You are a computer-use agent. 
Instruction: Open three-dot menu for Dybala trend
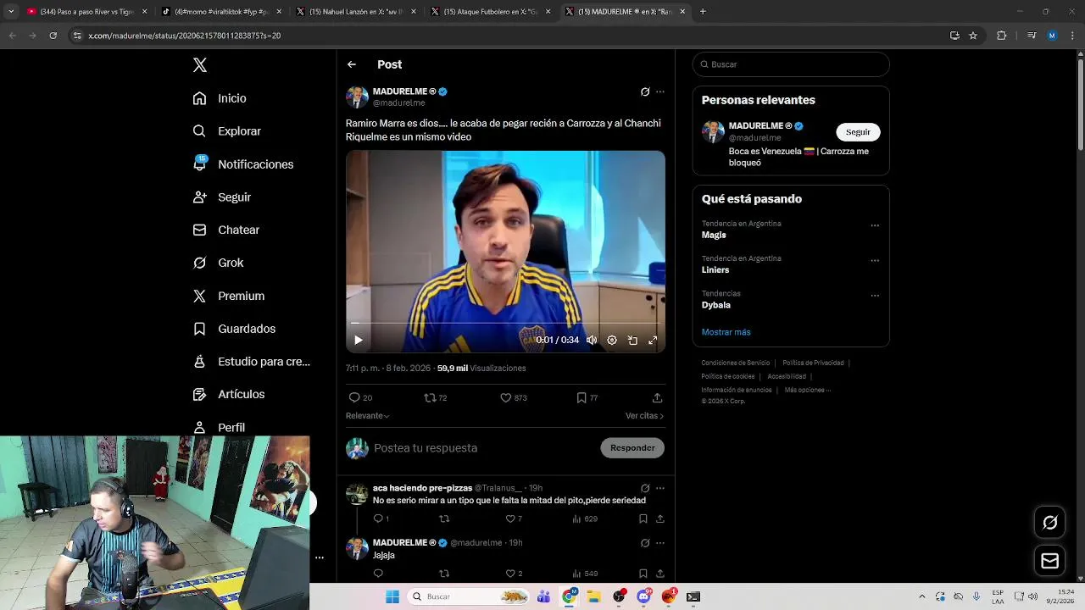coord(875,296)
